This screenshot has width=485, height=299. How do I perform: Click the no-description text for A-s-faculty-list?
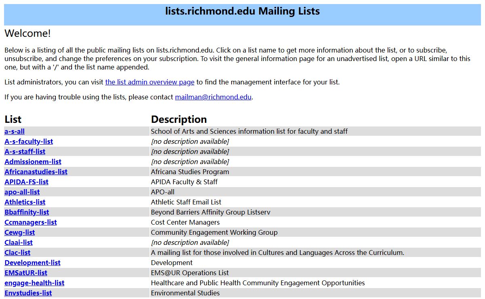tap(190, 141)
